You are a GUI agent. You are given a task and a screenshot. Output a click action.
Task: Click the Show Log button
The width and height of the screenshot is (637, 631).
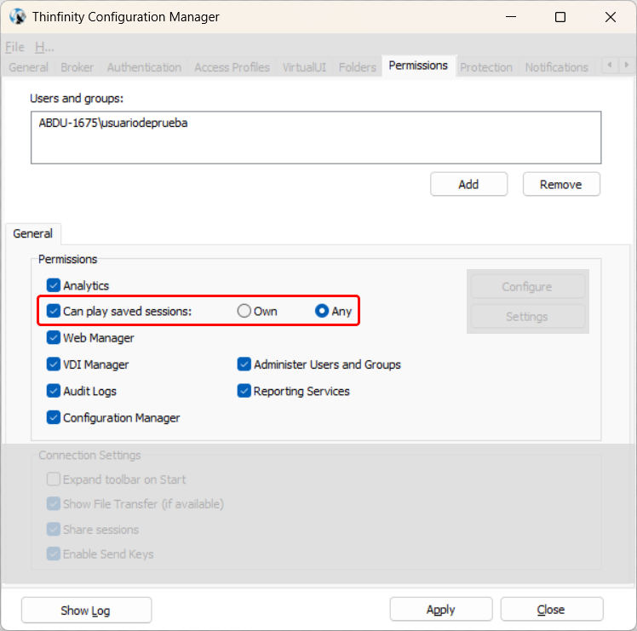click(x=87, y=610)
